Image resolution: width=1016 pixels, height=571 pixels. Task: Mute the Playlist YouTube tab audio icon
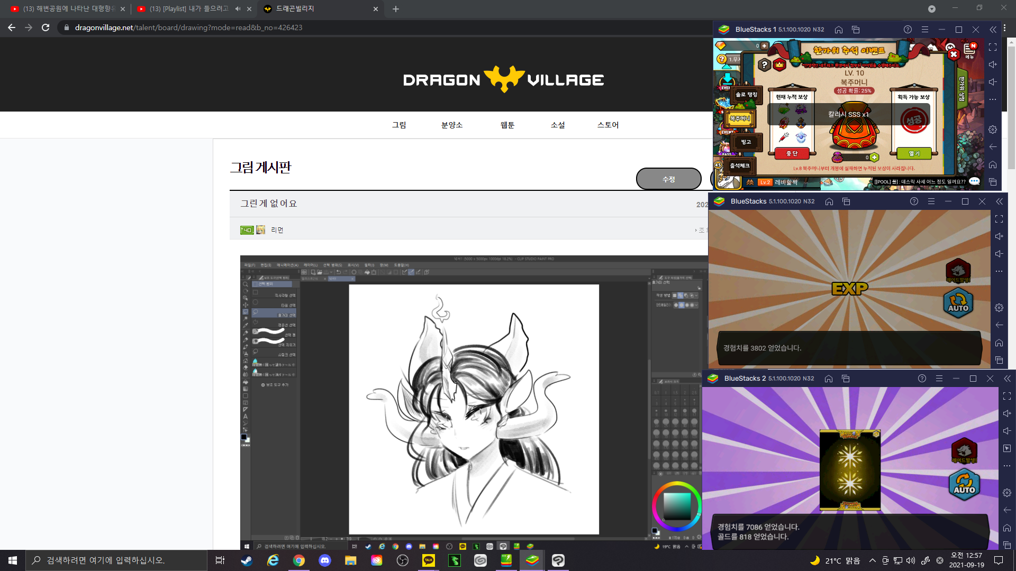pyautogui.click(x=238, y=8)
